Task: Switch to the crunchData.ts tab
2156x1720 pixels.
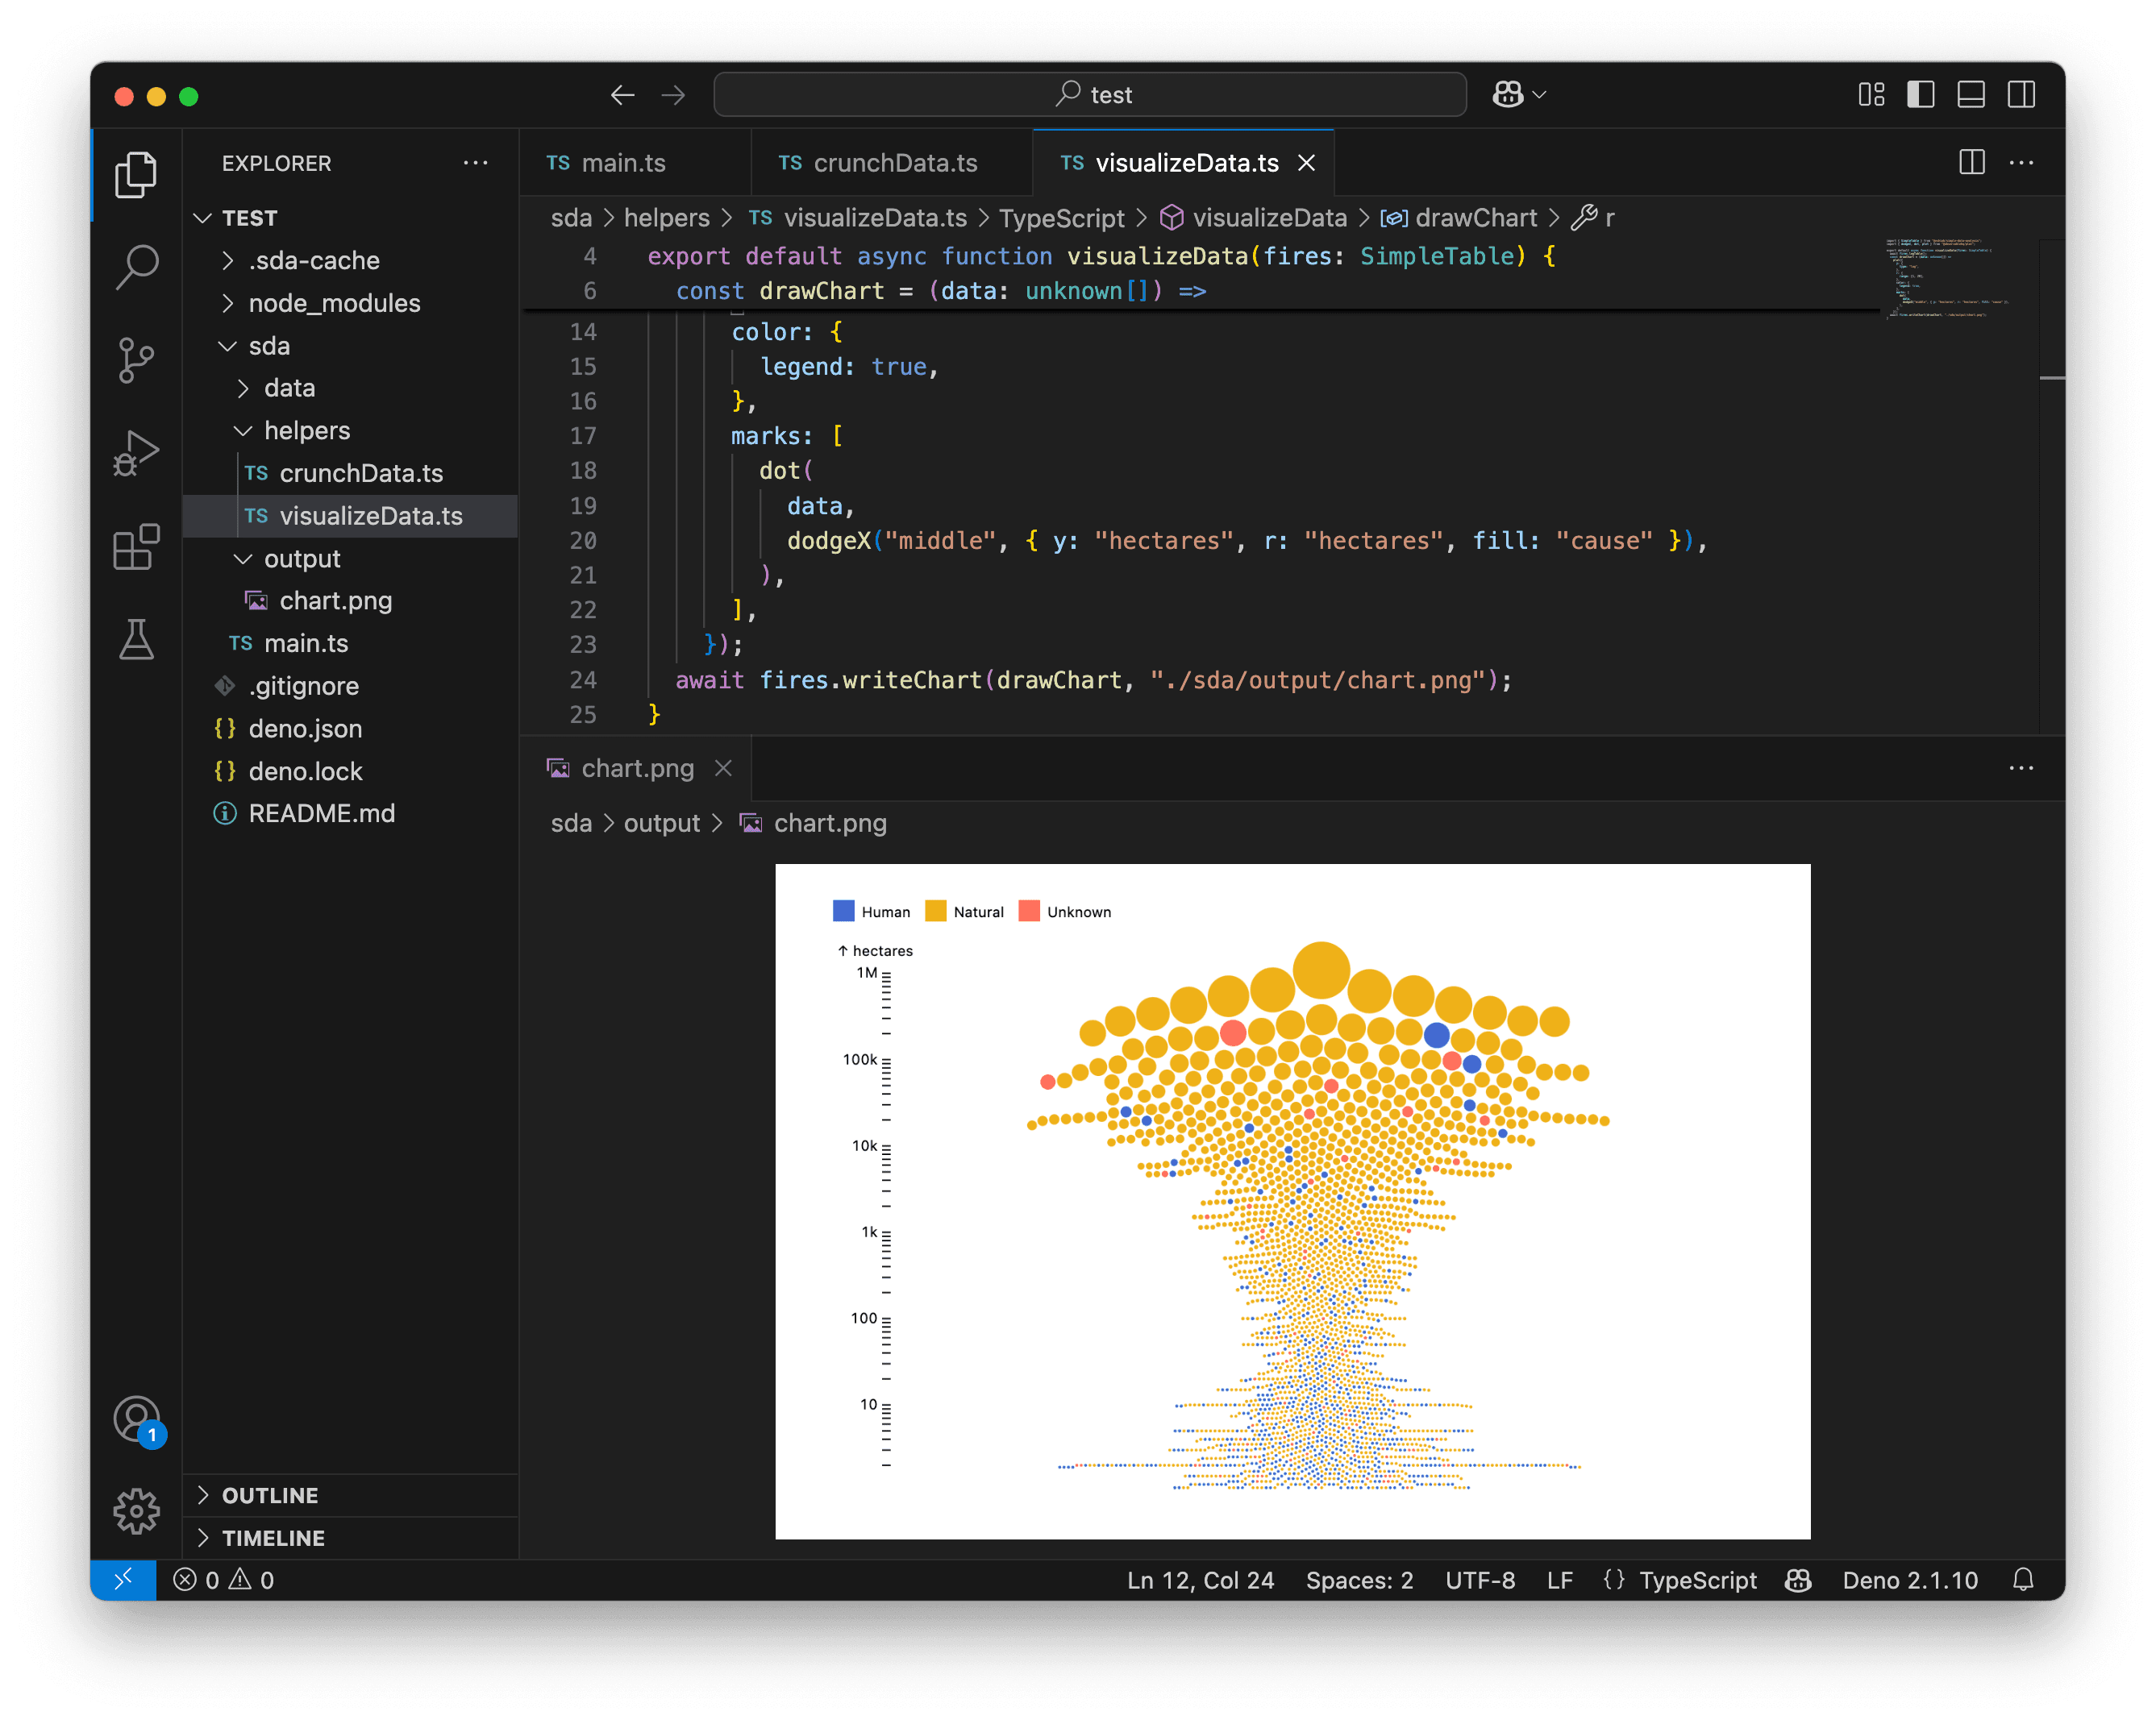Action: 894,163
